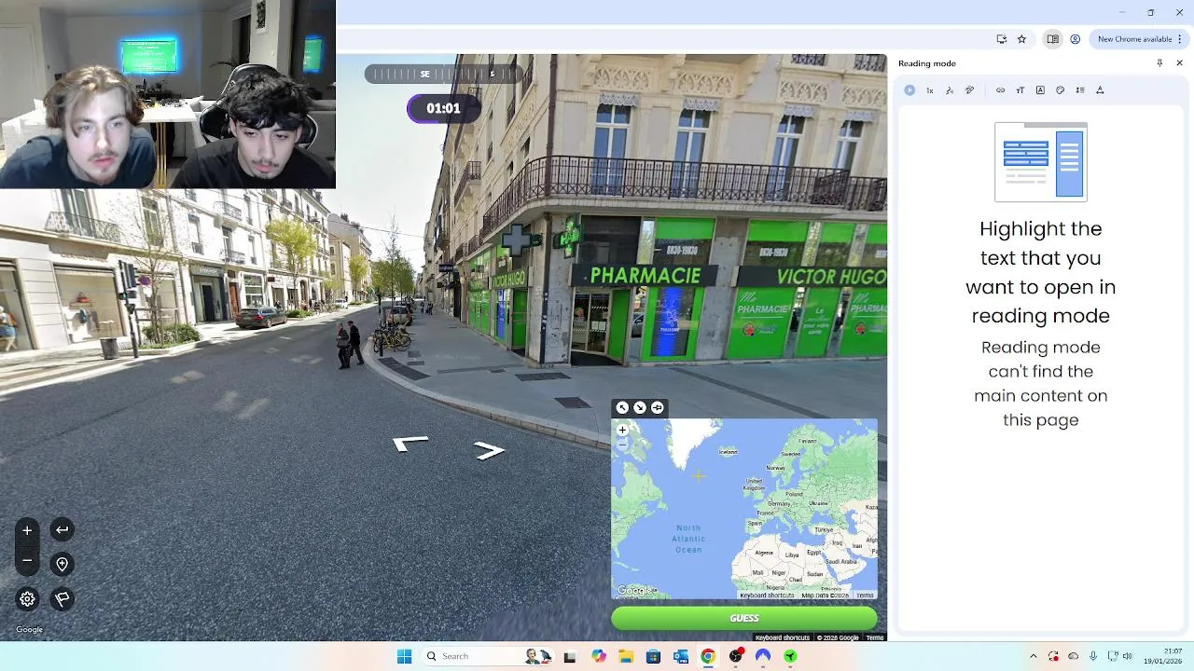The image size is (1194, 671).
Task: Click the microphone tray icon
Action: point(1093,656)
